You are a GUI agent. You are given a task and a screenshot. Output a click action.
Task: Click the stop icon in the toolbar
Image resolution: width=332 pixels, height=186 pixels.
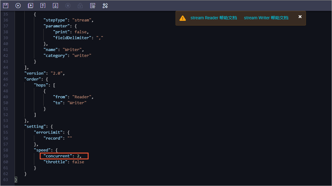(68, 6)
